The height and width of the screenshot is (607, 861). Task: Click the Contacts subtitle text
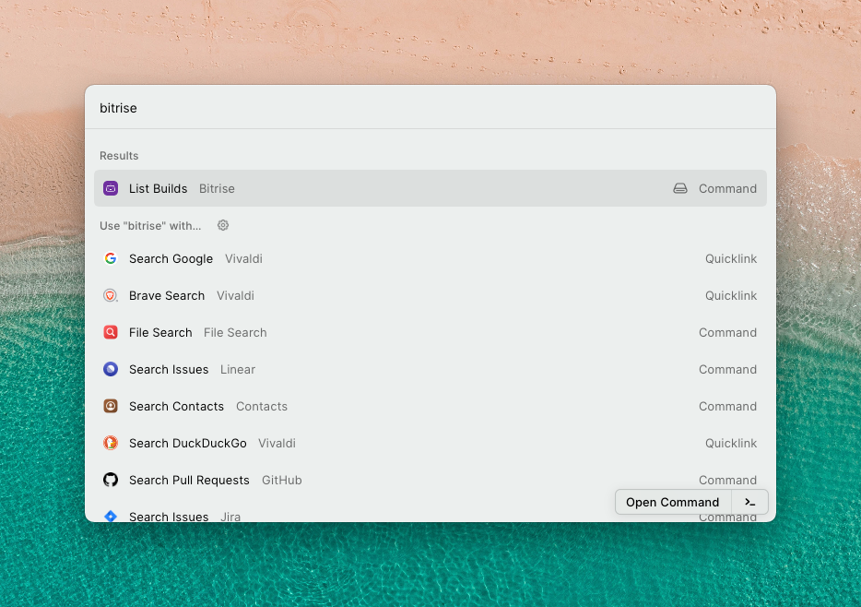[x=262, y=406]
